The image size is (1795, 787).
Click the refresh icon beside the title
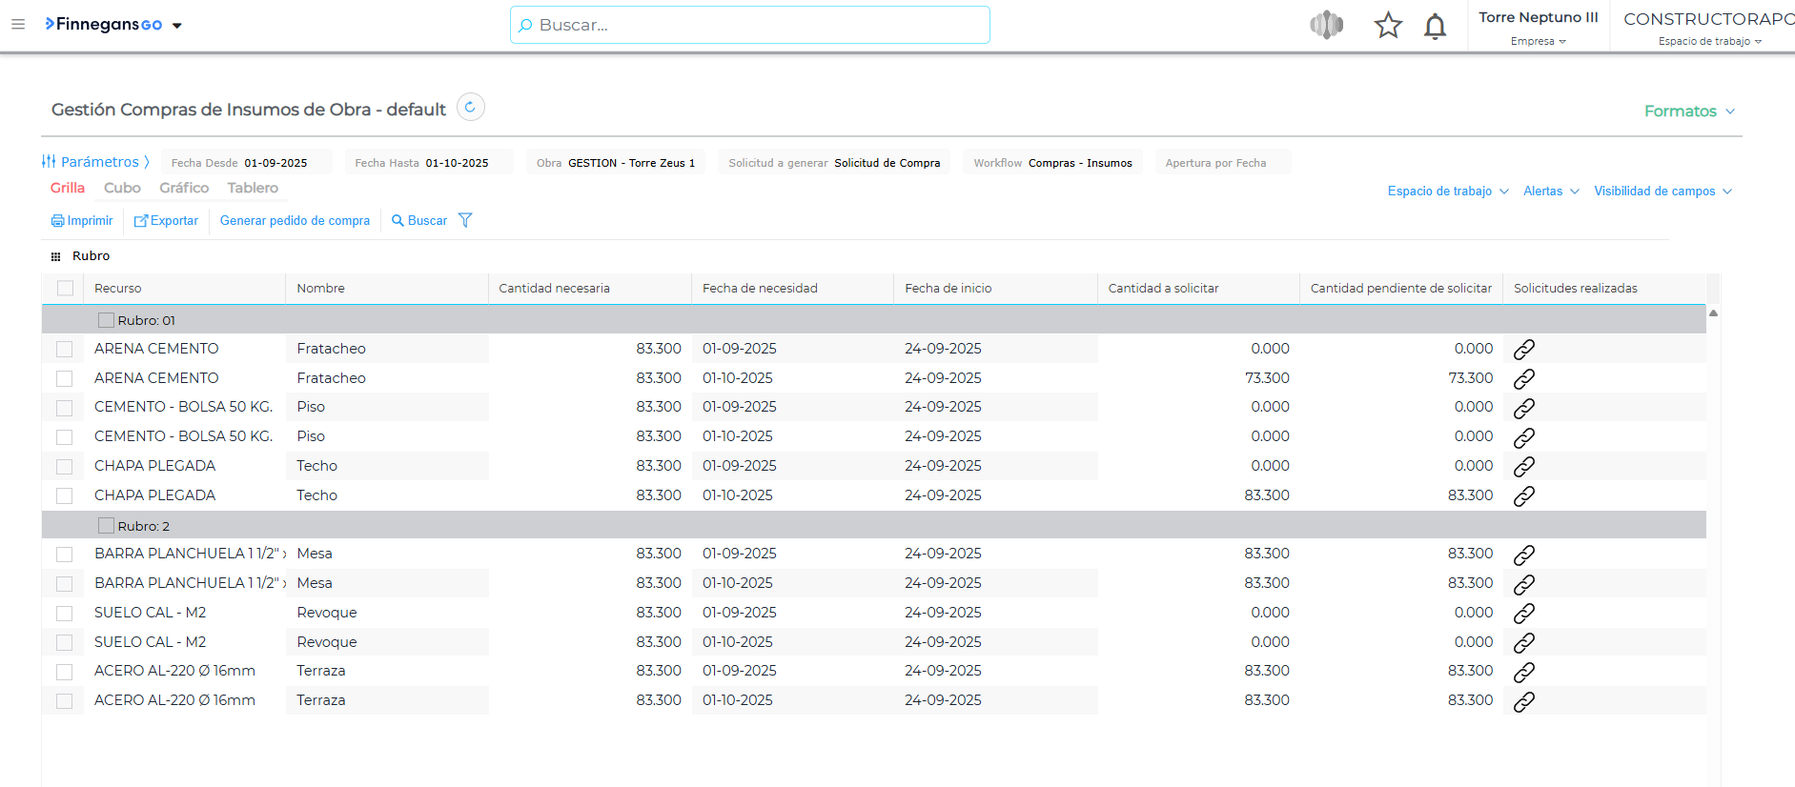point(470,108)
